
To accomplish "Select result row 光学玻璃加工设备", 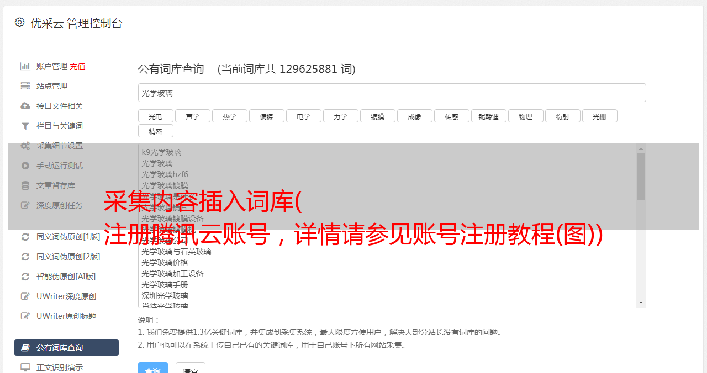I will [x=172, y=274].
